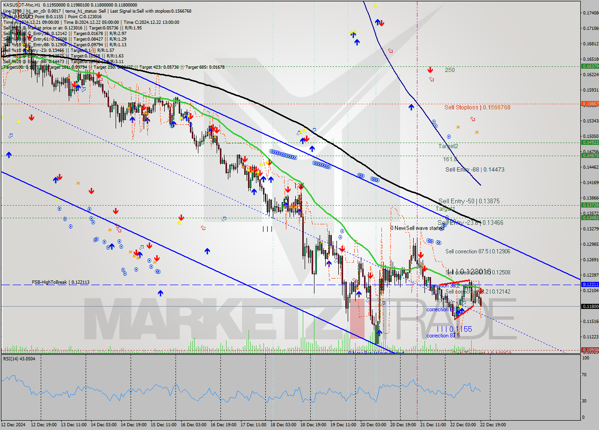Click the '22 Dec 19:00' time axis label

tap(493, 424)
